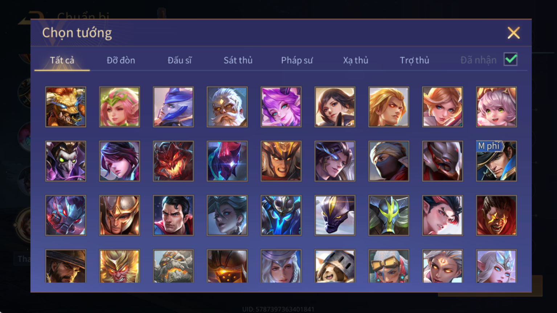Go to the 'Trợ thủ' tab
The height and width of the screenshot is (313, 557).
click(x=414, y=60)
